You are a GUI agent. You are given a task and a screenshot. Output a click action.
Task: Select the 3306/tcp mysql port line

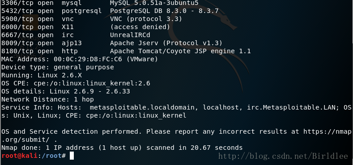[100, 3]
